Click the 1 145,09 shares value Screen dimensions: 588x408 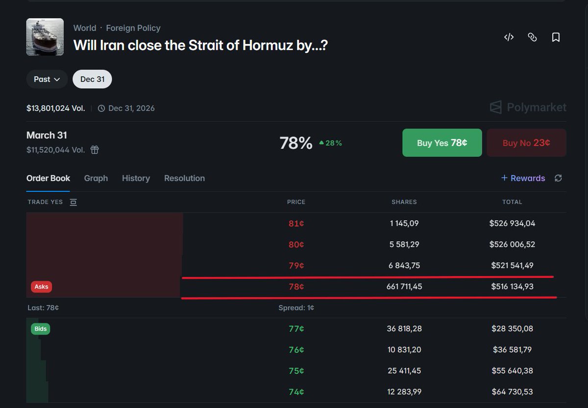[404, 224]
